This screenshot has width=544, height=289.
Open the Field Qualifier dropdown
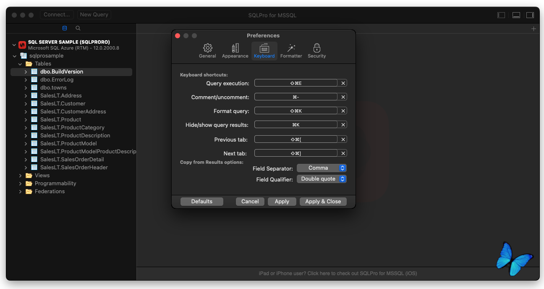point(322,179)
